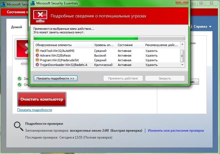Sort by Обнаруженные элементы column header
Image resolution: width=220 pixels, height=154 pixels.
pos(63,45)
